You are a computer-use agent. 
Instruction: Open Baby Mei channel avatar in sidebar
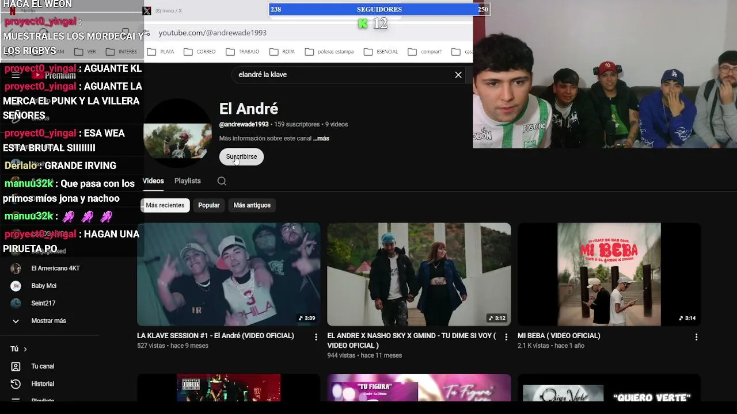pyautogui.click(x=16, y=286)
